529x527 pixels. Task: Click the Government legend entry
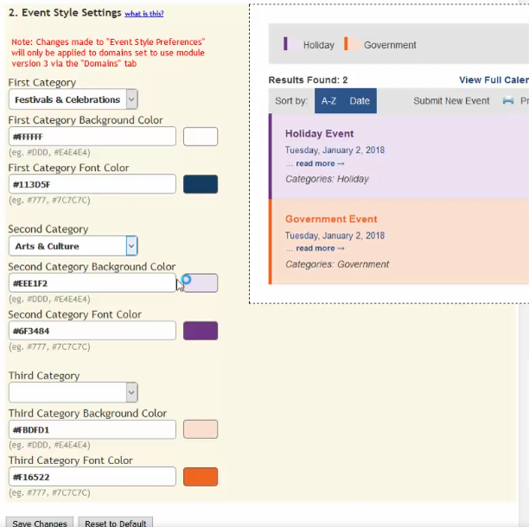(390, 45)
